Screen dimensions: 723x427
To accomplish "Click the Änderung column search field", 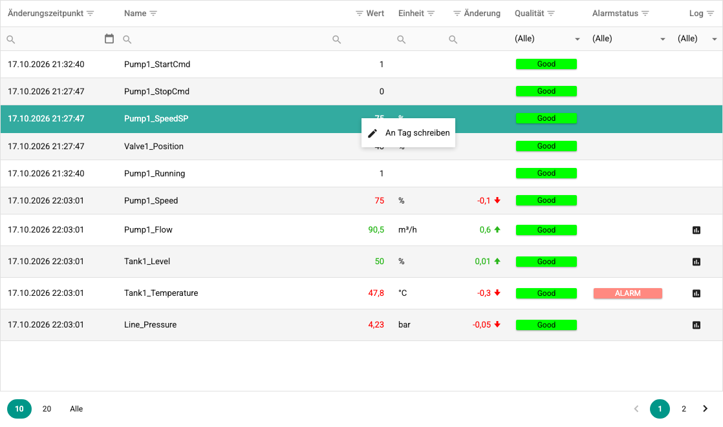I will [475, 39].
